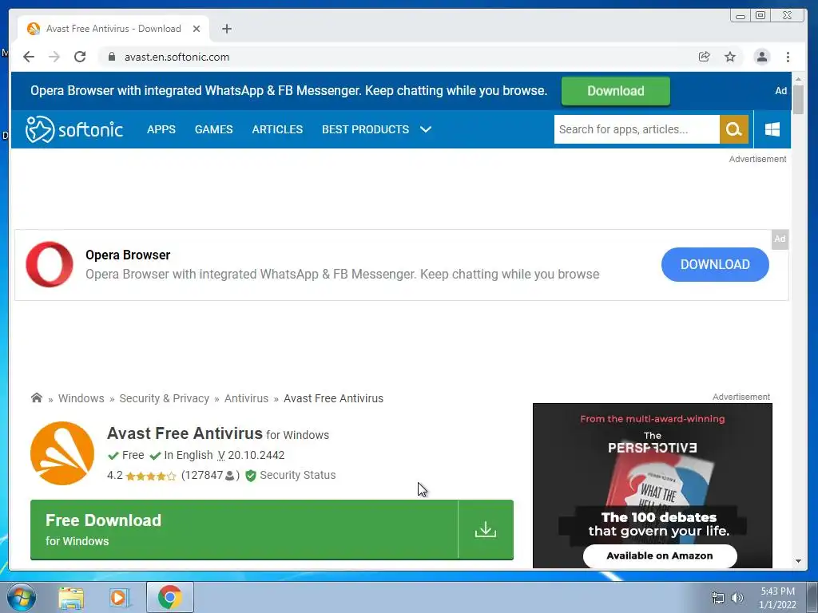Open the Windows Start button
818x613 pixels.
click(22, 597)
